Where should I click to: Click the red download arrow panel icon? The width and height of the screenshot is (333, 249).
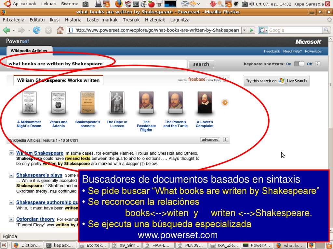pos(213,4)
